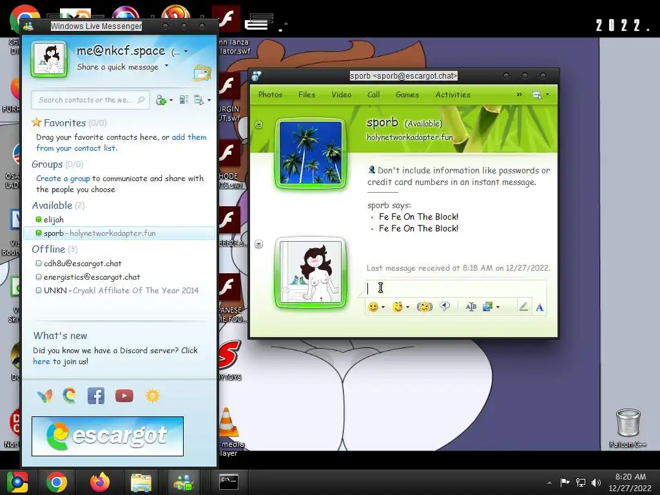Click the voice clip icon

point(445,306)
